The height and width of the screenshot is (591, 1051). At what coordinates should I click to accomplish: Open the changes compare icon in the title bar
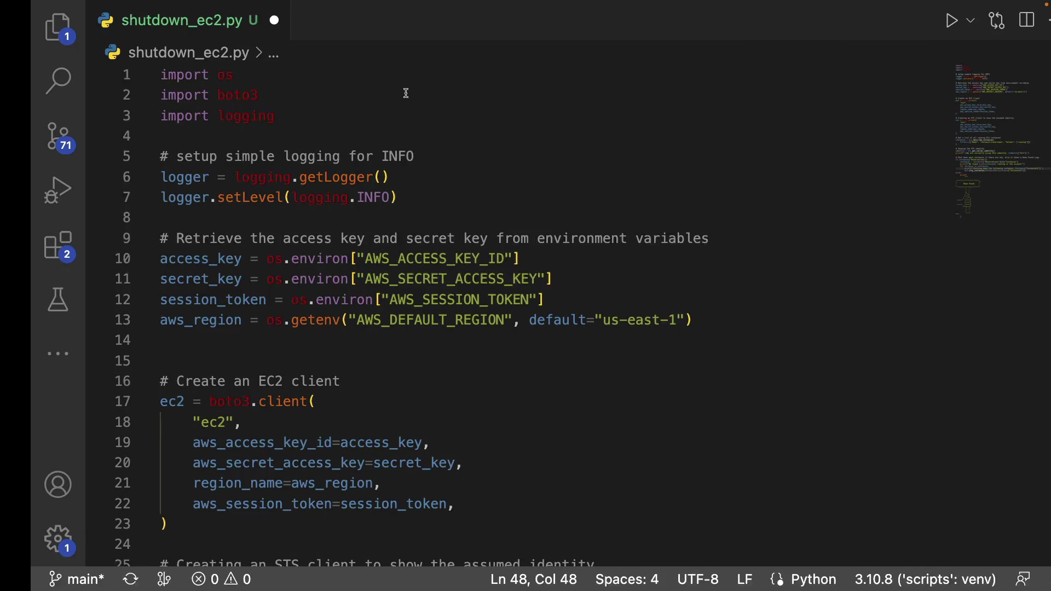pos(997,21)
